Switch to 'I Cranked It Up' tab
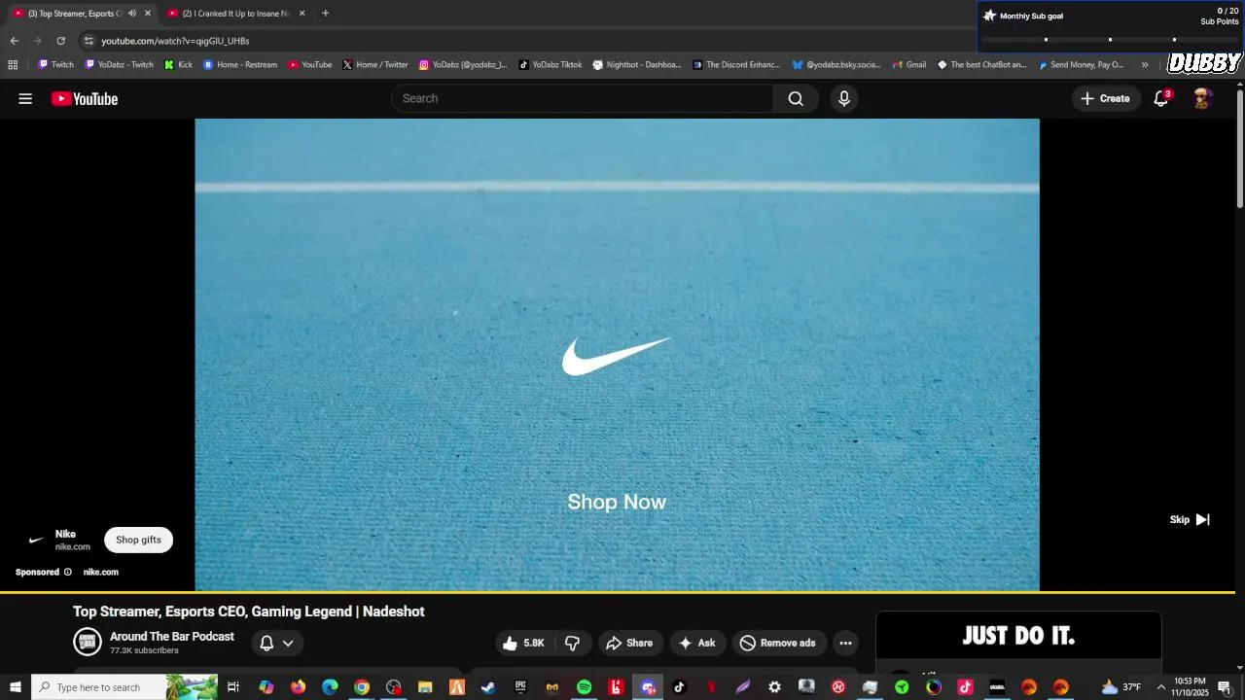Viewport: 1245px width, 700px height. pyautogui.click(x=236, y=14)
